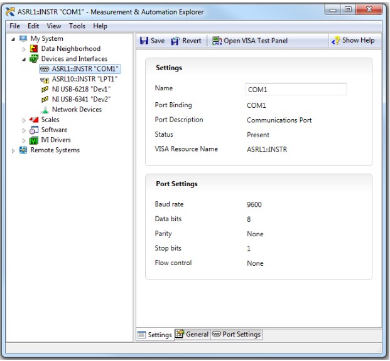Image resolution: width=390 pixels, height=361 pixels.
Task: Click the Network Devices icon
Action: 45,110
